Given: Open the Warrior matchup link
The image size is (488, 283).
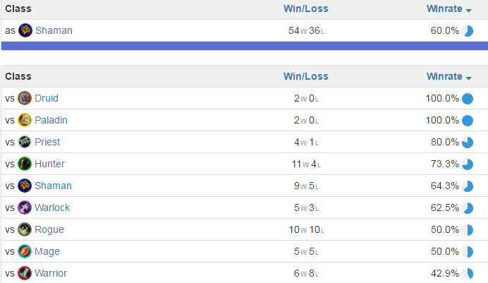Looking at the screenshot, I should 51,273.
